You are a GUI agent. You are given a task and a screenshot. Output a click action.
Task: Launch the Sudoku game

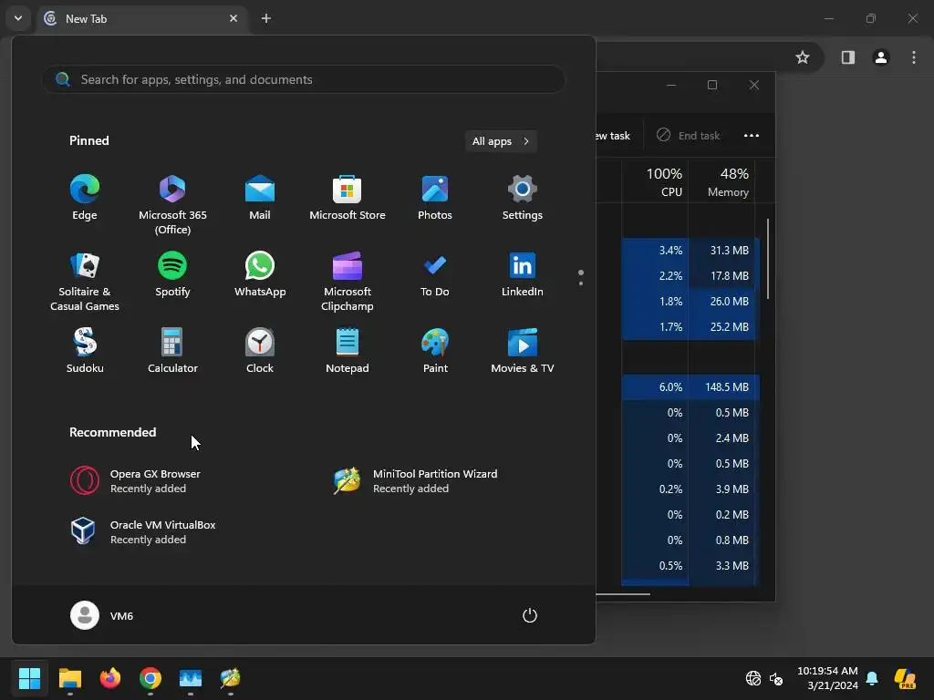tap(85, 351)
